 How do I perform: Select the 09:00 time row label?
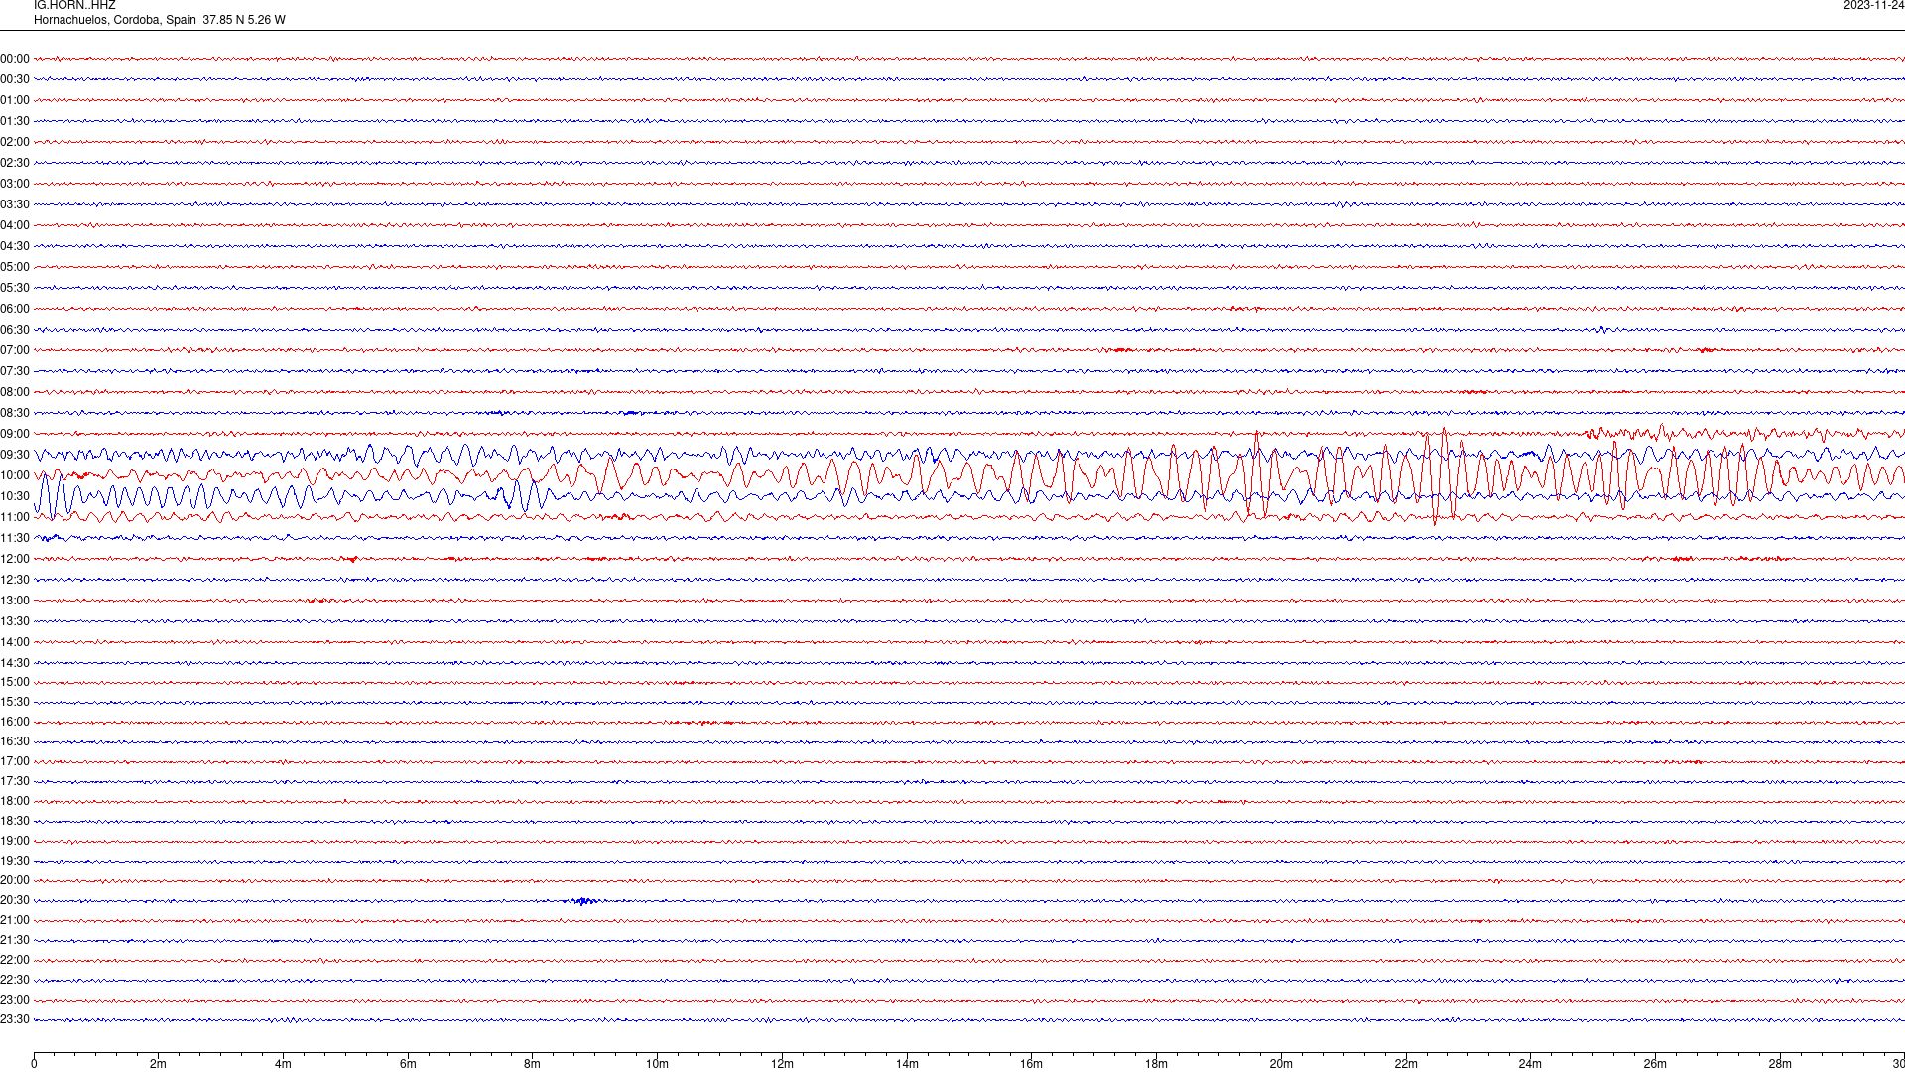pos(15,434)
